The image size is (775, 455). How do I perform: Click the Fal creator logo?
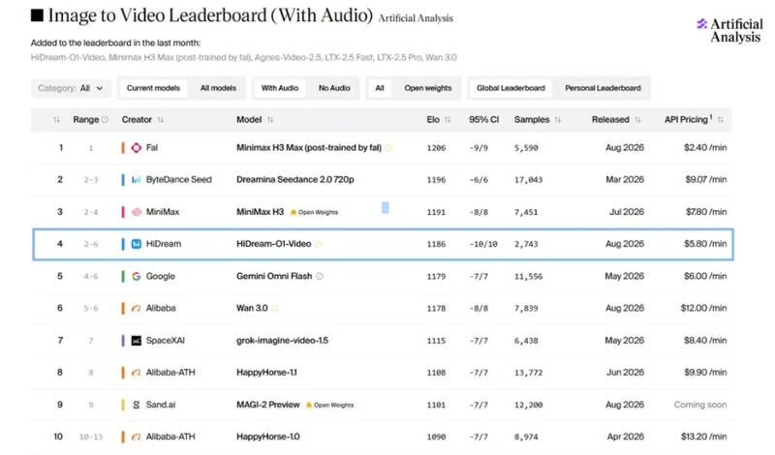(136, 148)
